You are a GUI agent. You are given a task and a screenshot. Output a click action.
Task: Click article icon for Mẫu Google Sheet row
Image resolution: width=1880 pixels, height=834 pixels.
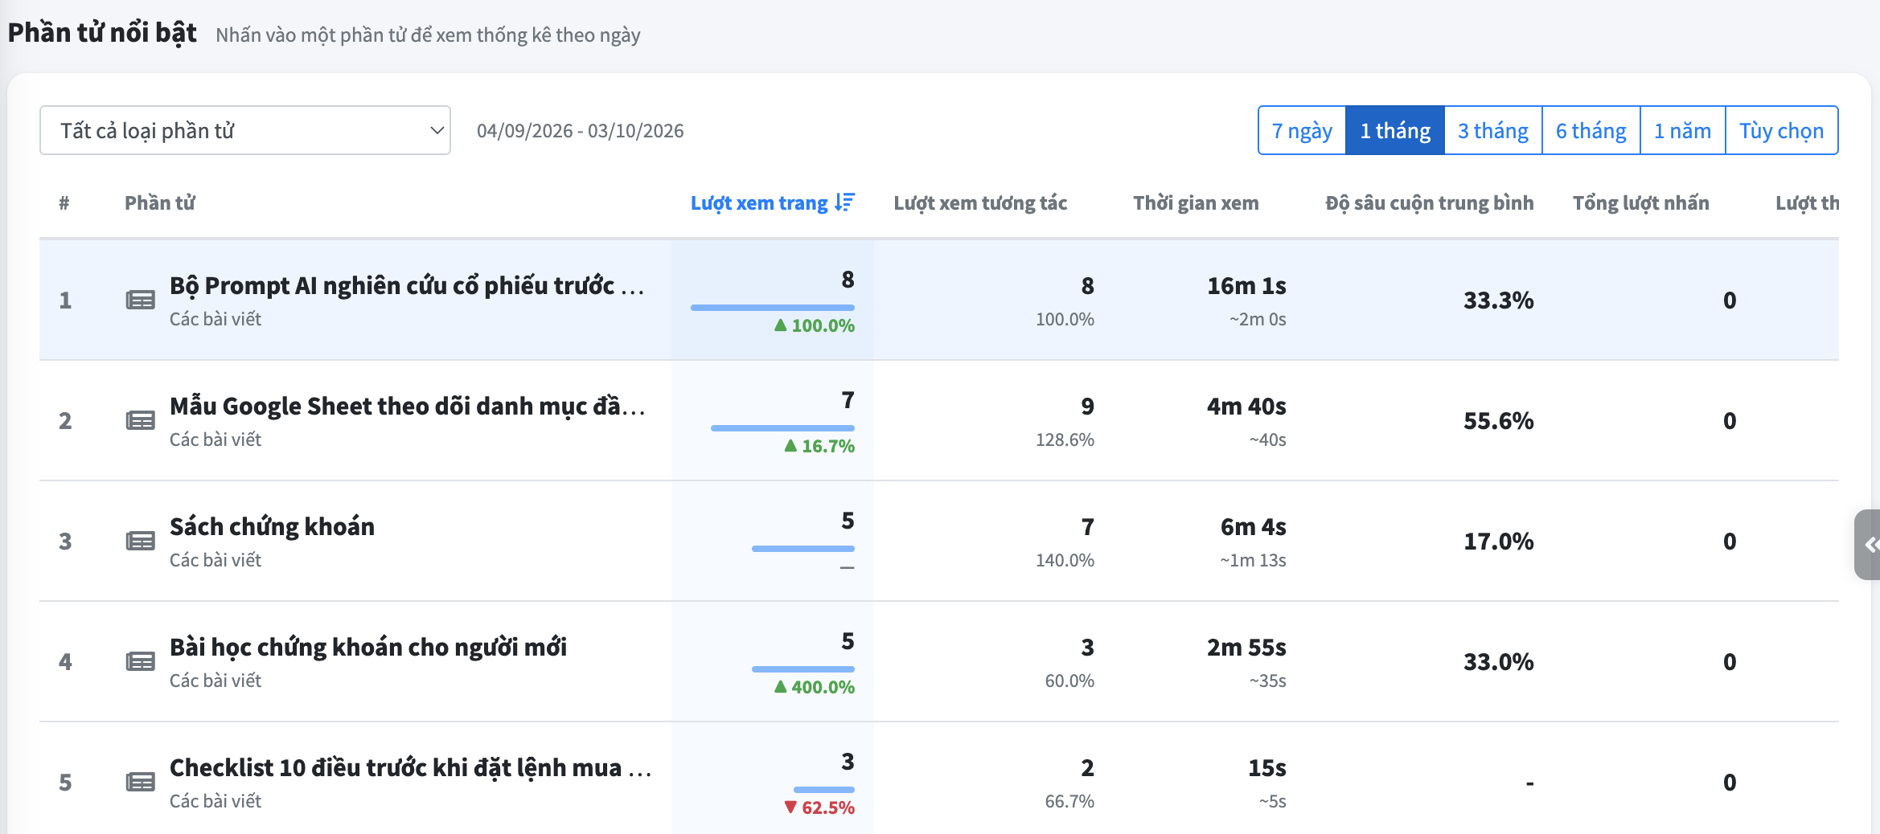[140, 420]
